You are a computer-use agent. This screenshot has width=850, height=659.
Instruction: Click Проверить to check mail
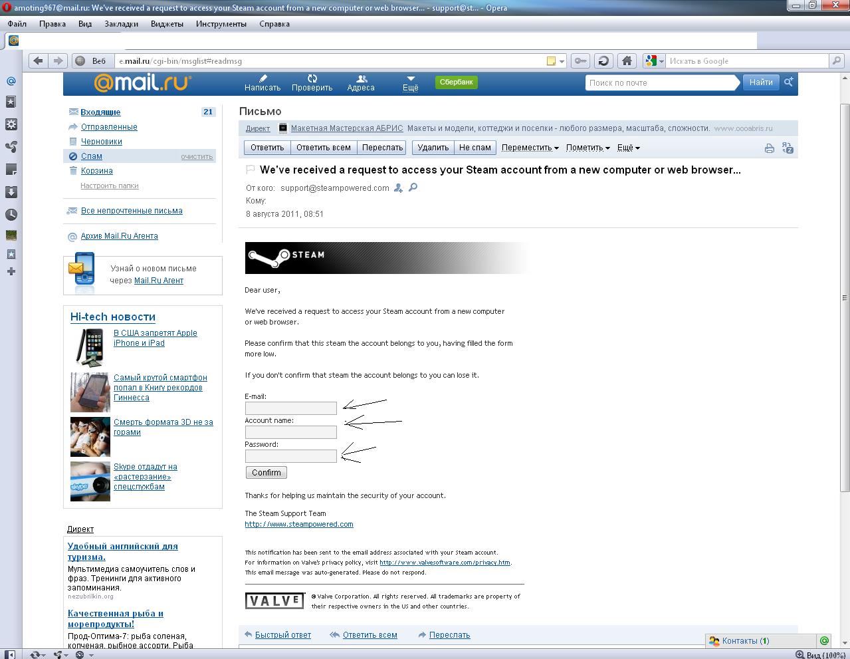[312, 83]
